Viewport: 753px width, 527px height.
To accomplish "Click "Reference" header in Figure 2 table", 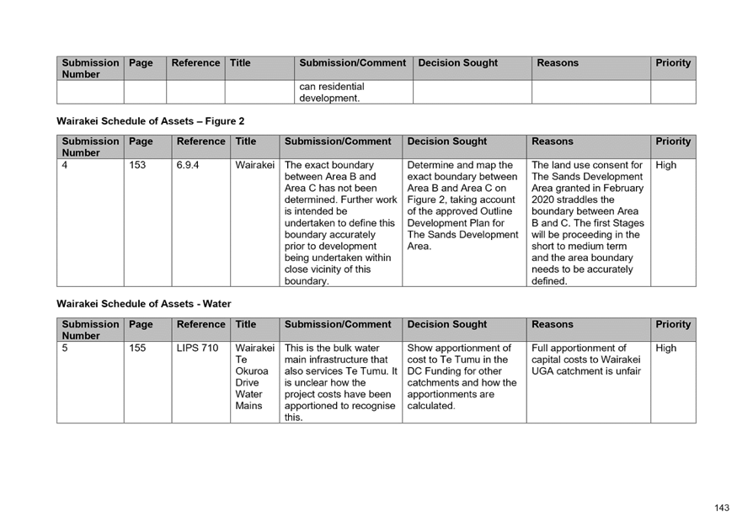I will click(201, 146).
